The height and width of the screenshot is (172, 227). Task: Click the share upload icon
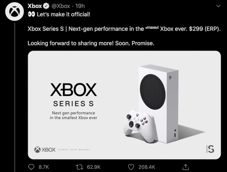click(185, 167)
